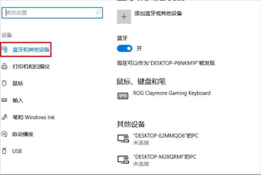Click the pen icon for Windows Ink
The width and height of the screenshot is (261, 175).
click(x=4, y=117)
